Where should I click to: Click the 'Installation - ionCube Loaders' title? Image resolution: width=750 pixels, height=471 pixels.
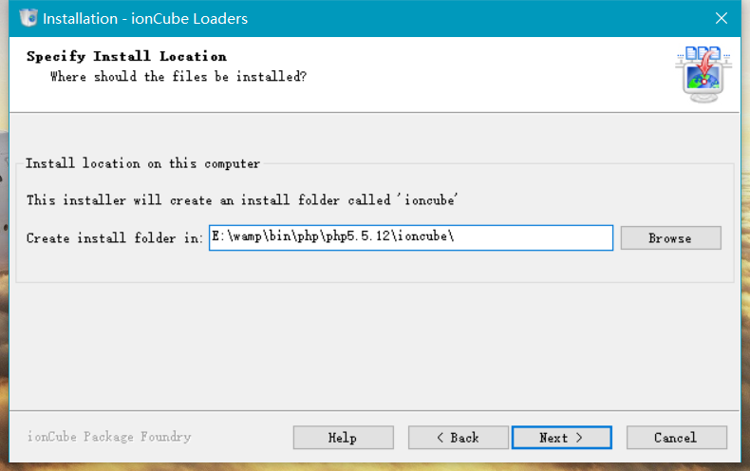(x=145, y=18)
